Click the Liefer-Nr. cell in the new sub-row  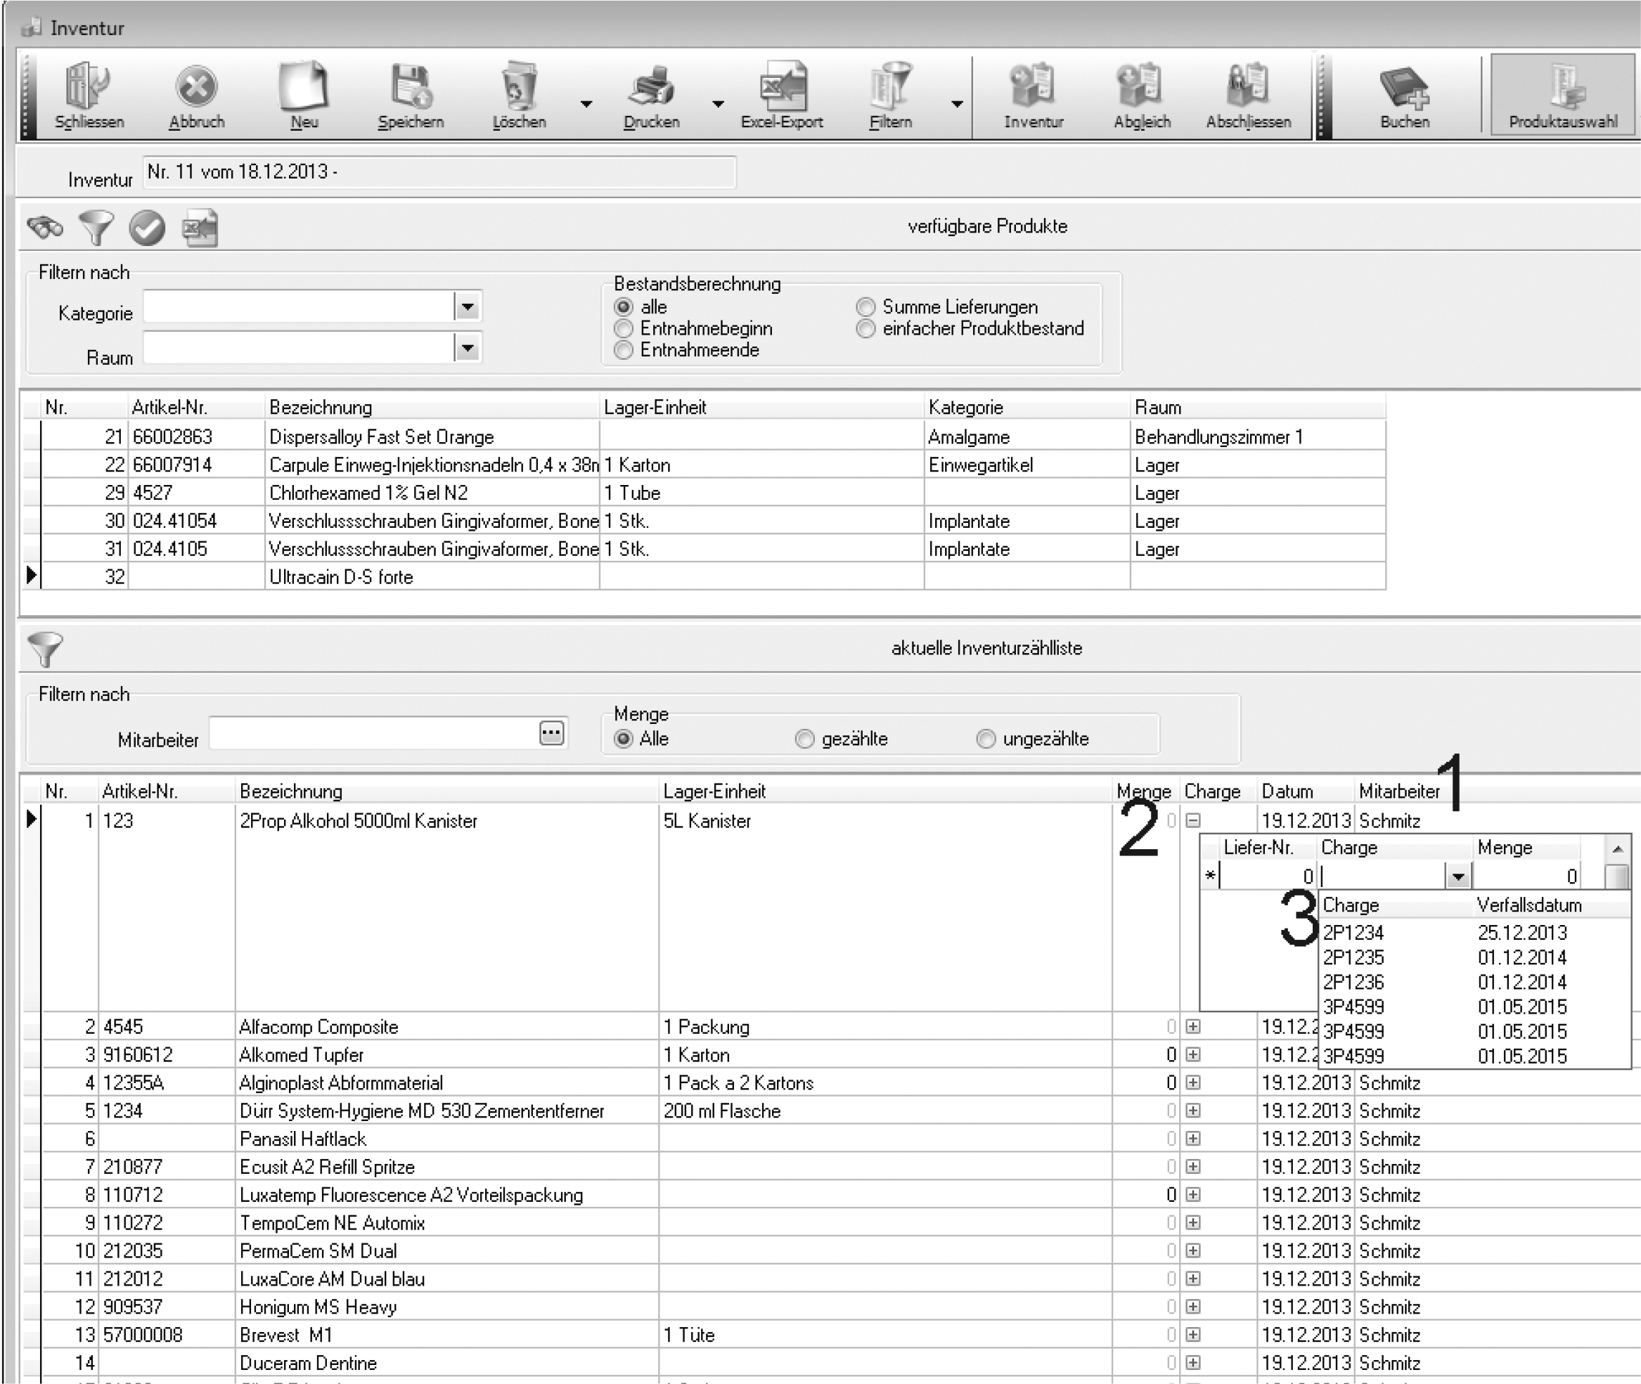tap(1268, 877)
